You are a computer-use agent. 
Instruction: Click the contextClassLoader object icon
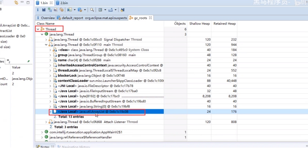[x=55, y=81]
